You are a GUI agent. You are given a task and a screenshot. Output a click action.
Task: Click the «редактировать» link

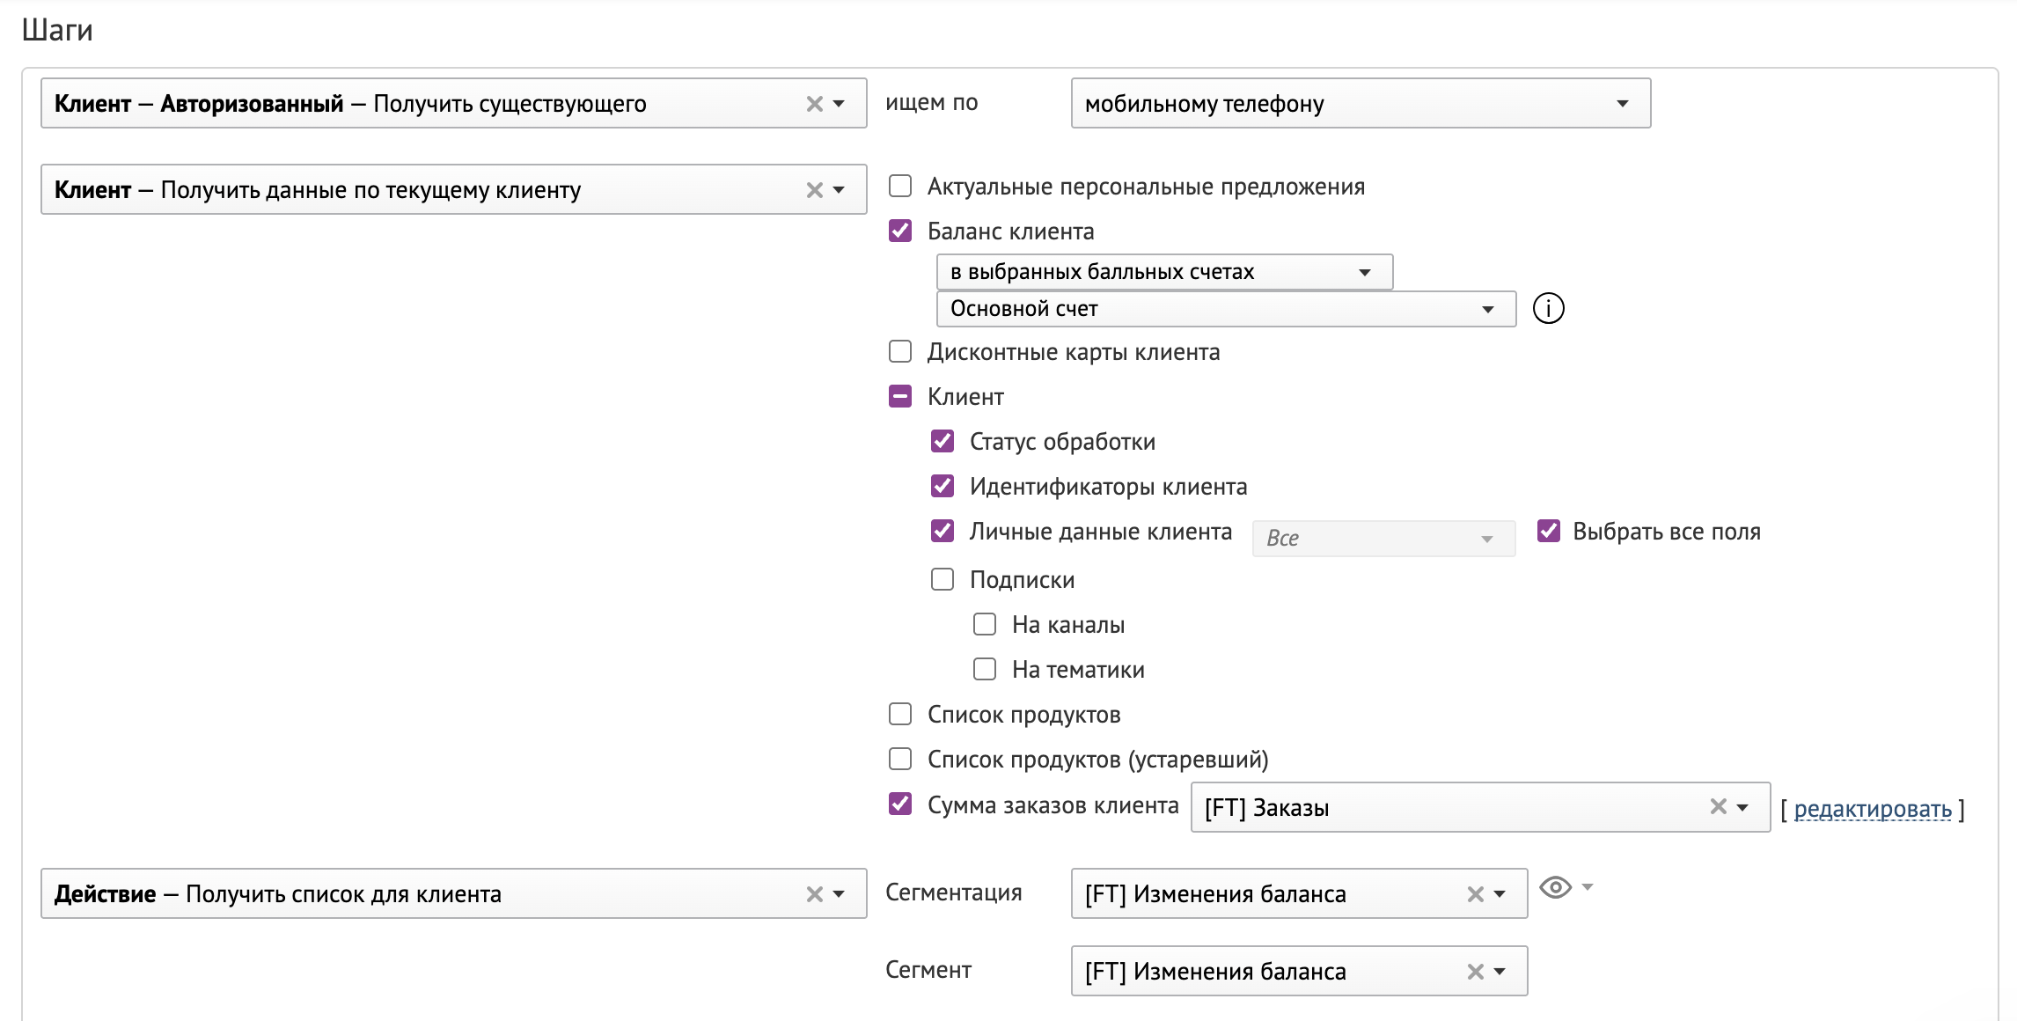pos(1874,811)
